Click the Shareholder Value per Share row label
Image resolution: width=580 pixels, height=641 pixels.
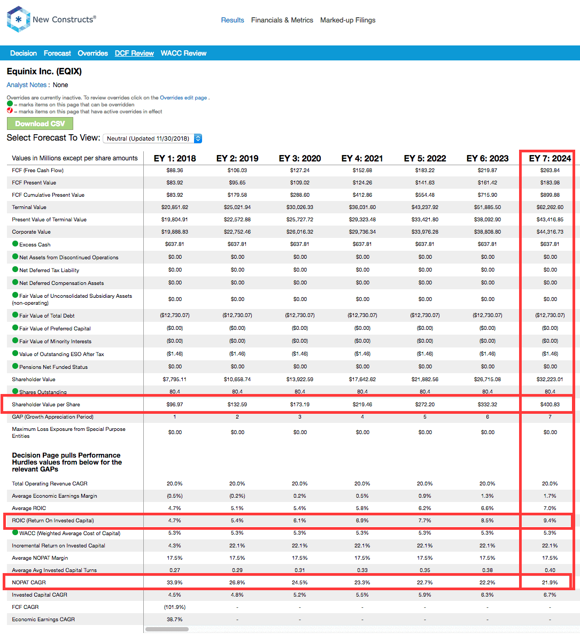click(x=46, y=404)
